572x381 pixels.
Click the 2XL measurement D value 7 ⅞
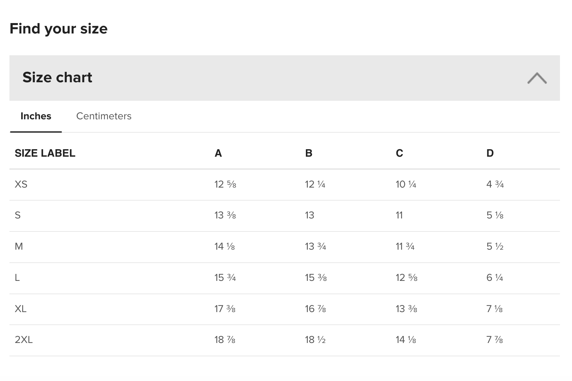pyautogui.click(x=494, y=340)
